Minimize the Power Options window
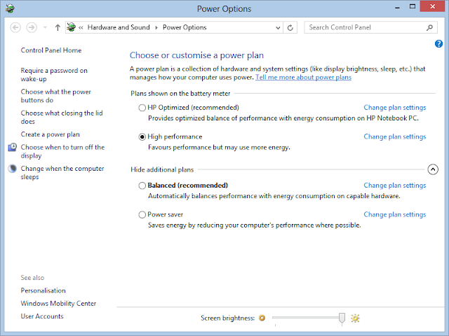 397,8
